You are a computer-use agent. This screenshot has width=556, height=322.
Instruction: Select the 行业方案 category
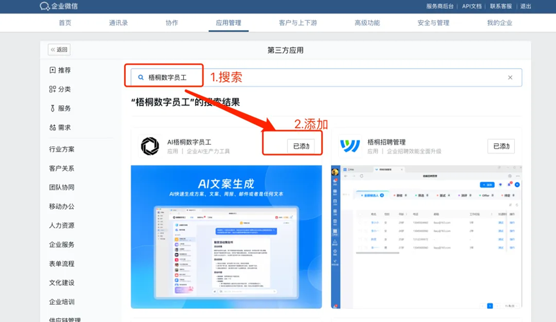[x=62, y=149]
